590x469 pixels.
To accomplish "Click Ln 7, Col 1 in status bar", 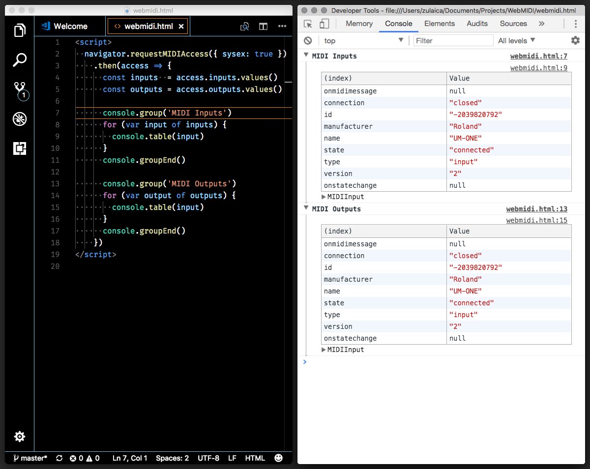I will 130,458.
